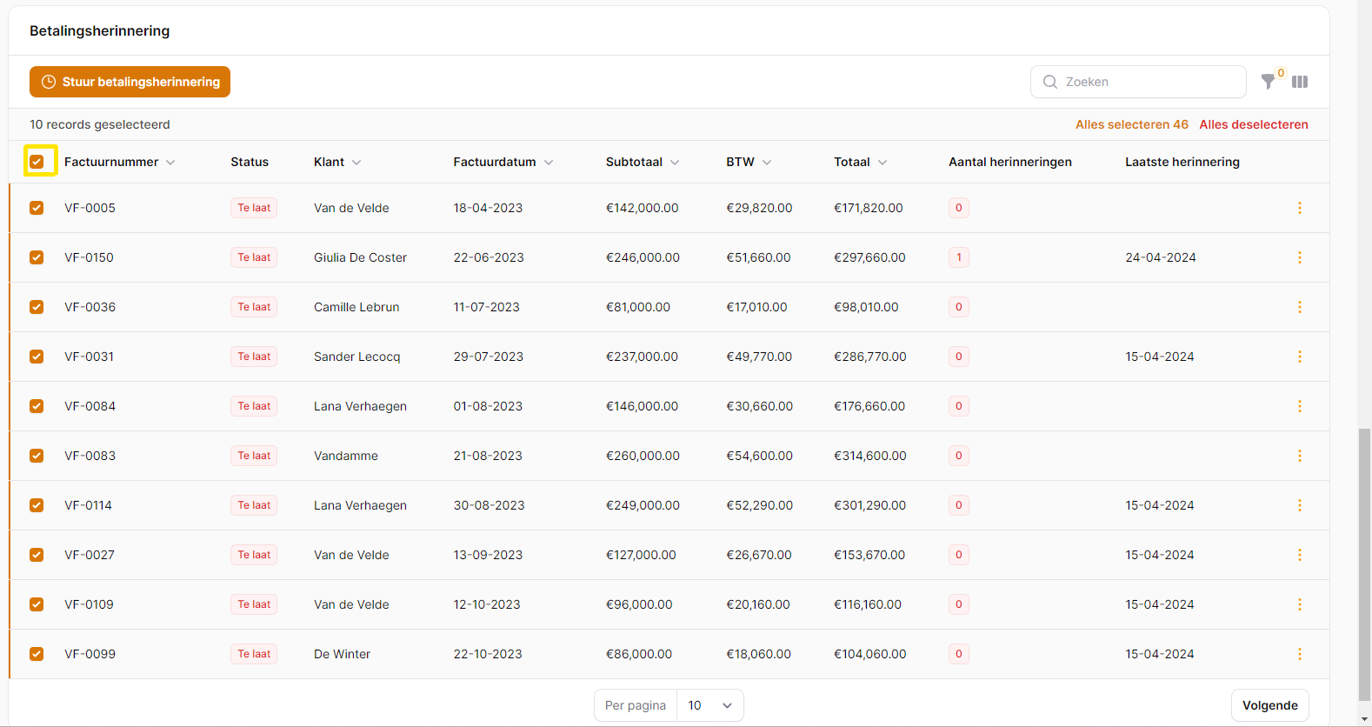Image resolution: width=1372 pixels, height=727 pixels.
Task: Expand the Factuurnummer column sort chevron
Action: click(x=170, y=163)
